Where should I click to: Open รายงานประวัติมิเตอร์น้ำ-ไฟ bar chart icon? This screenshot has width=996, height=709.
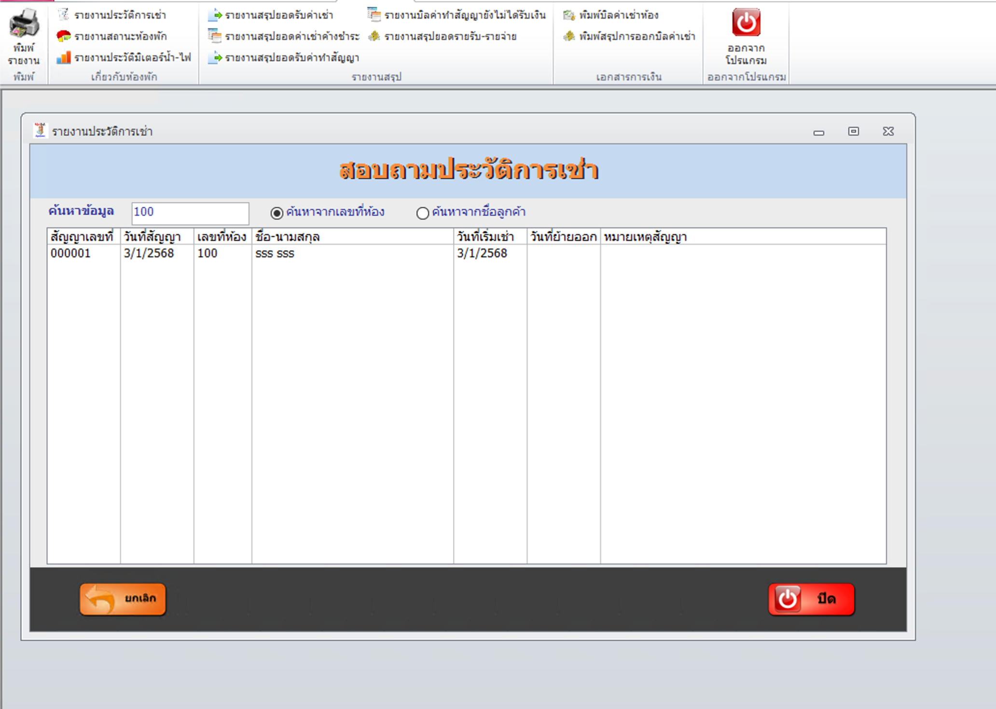(x=63, y=57)
